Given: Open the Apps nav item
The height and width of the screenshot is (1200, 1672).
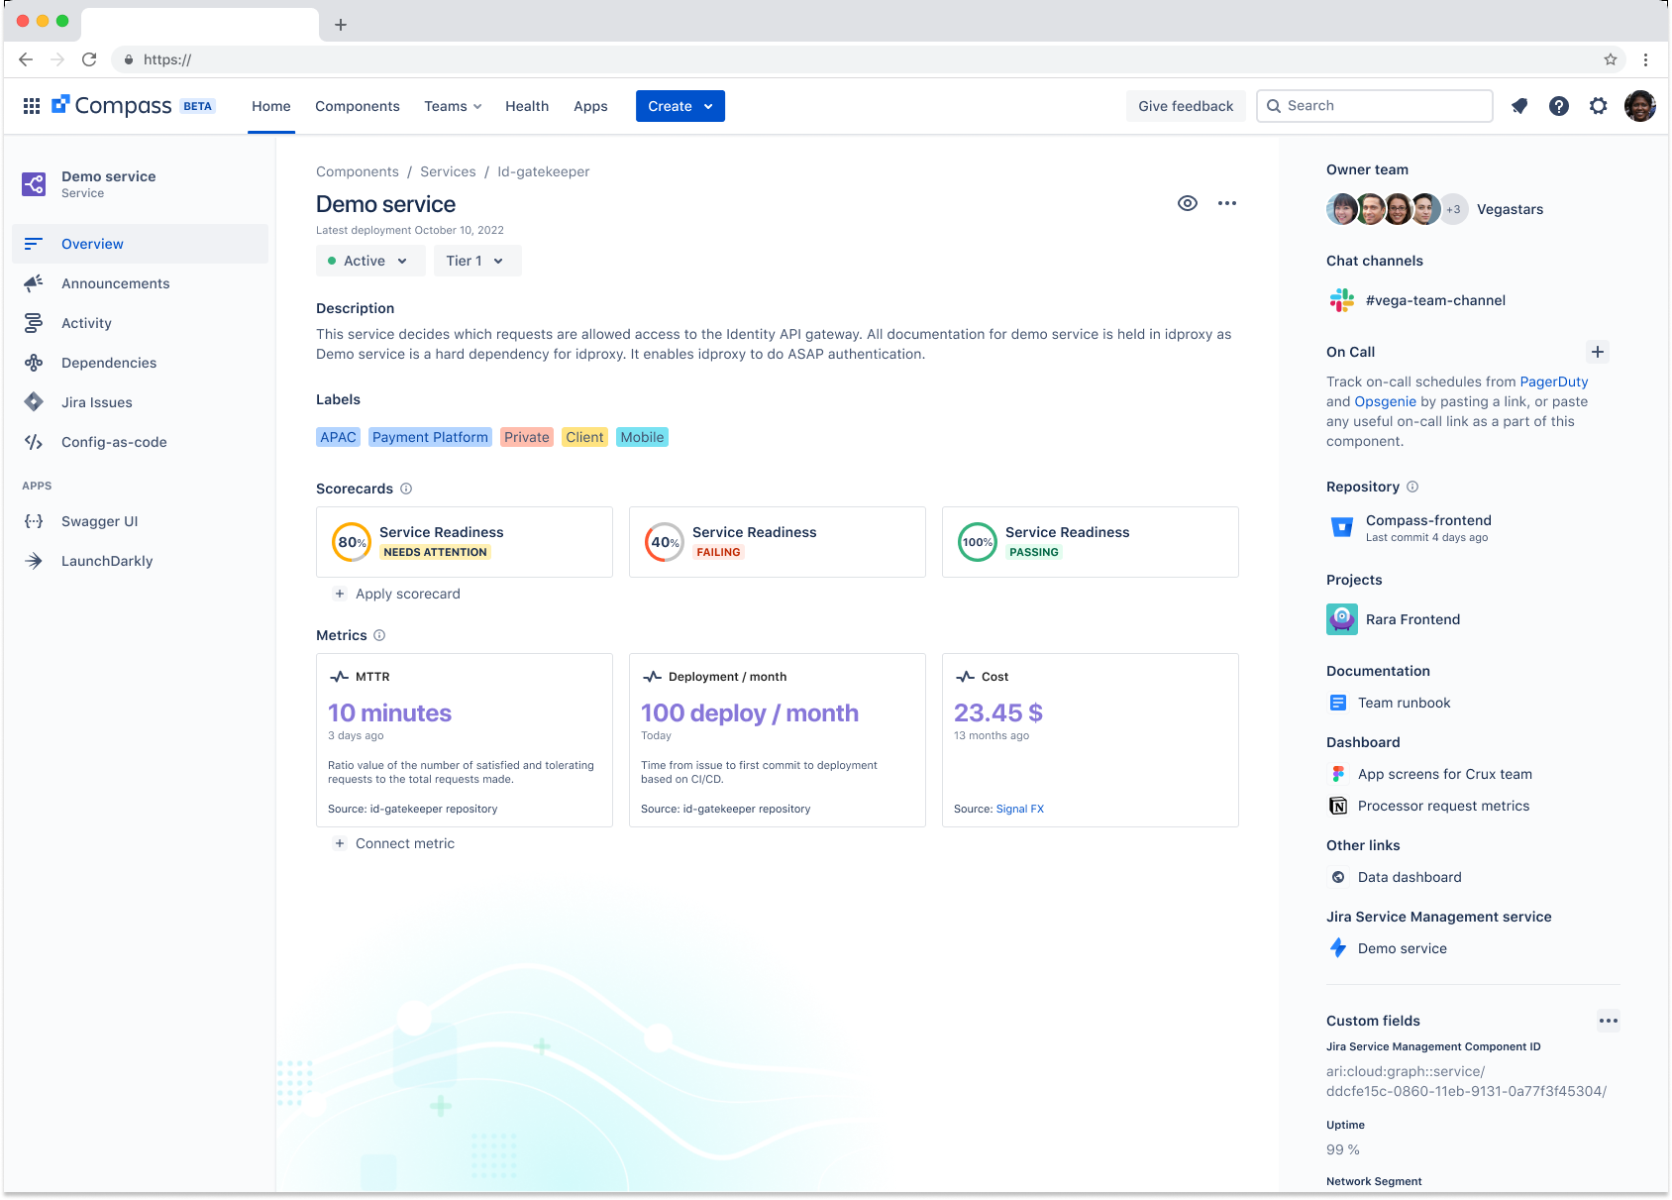Looking at the screenshot, I should click(x=590, y=106).
